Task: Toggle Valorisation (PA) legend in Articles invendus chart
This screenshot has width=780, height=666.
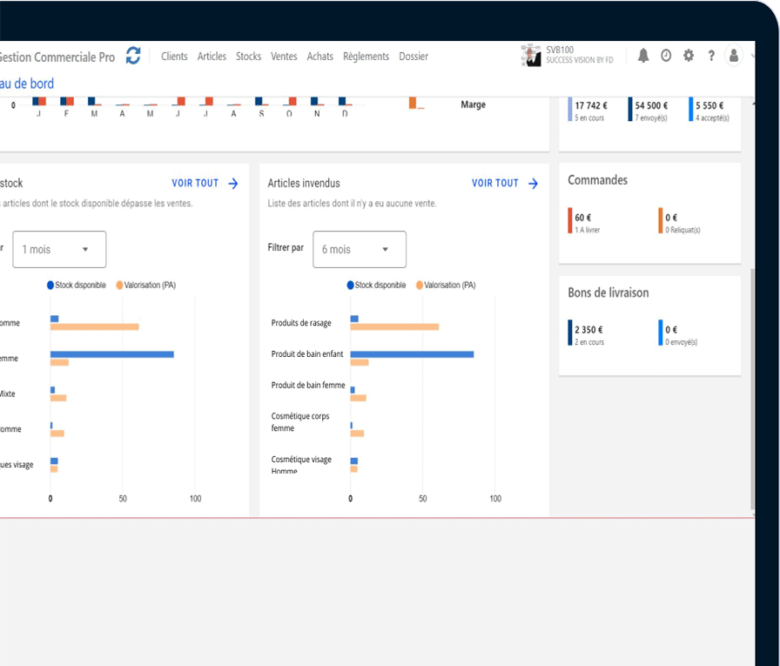Action: 445,286
